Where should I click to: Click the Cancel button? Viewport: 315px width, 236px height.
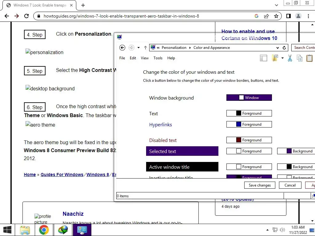tap(290, 185)
